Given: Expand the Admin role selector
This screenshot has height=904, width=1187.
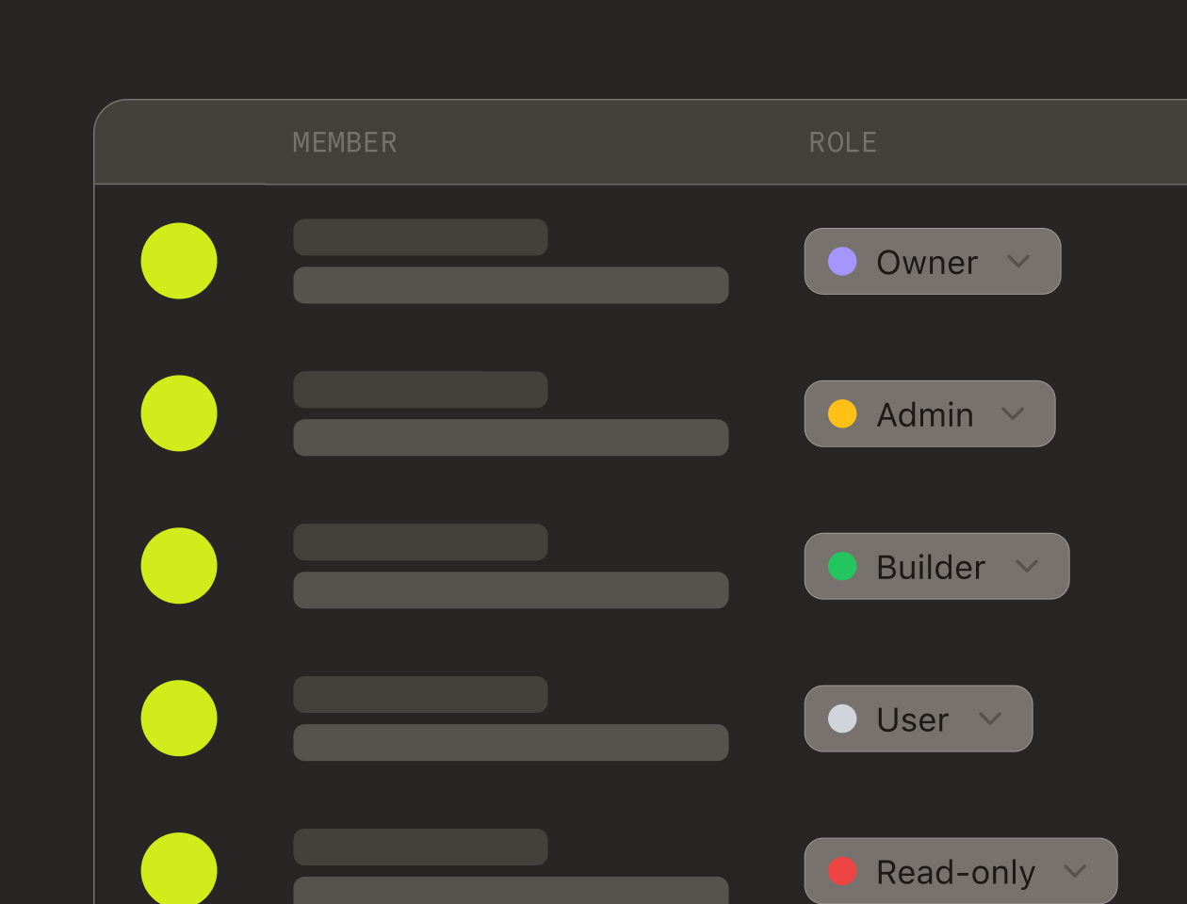Looking at the screenshot, I should (x=1015, y=414).
